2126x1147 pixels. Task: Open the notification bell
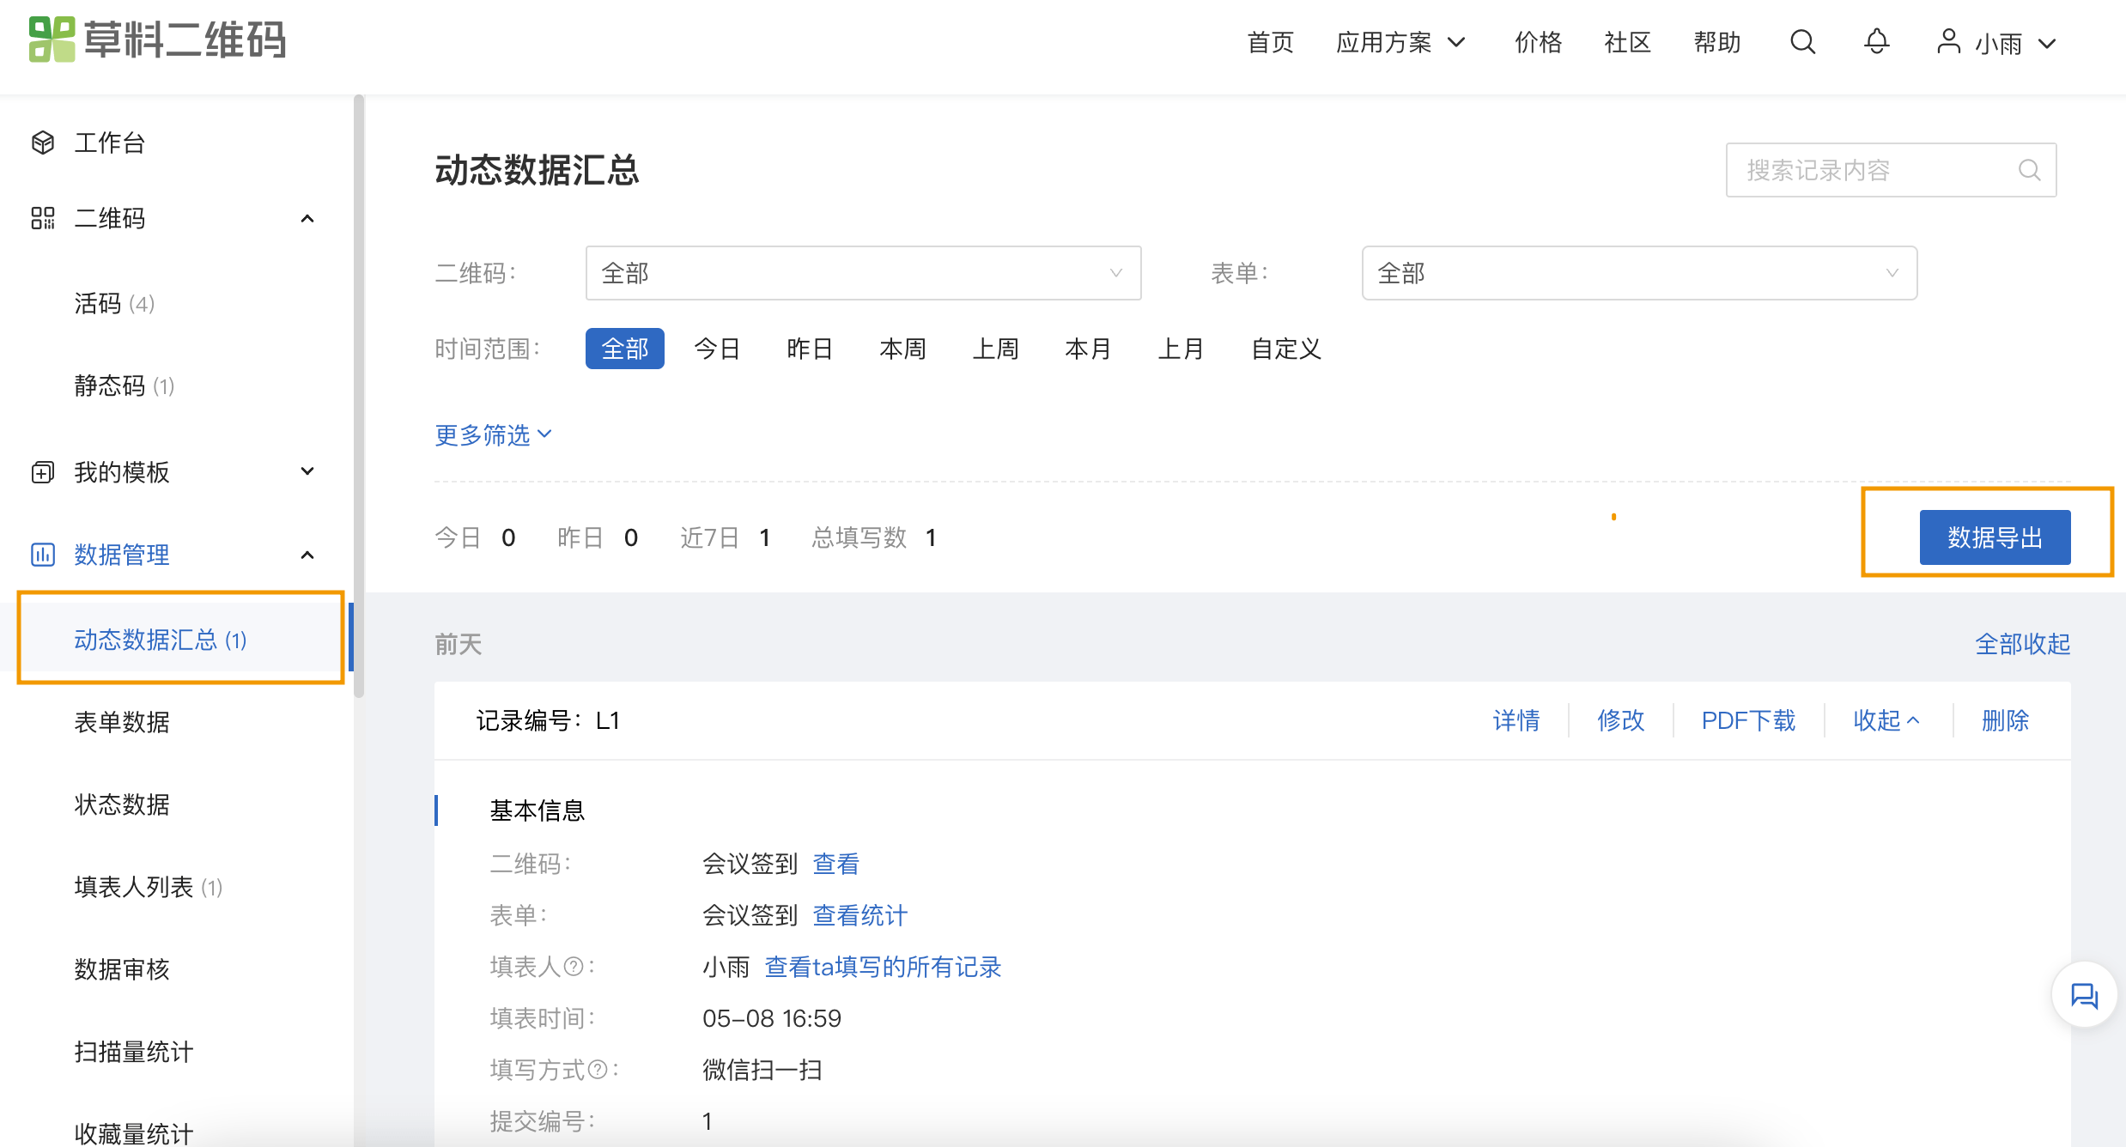coord(1876,42)
